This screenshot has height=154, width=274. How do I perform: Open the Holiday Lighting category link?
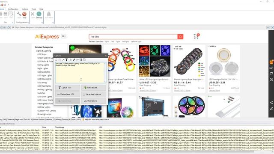coord(45,89)
